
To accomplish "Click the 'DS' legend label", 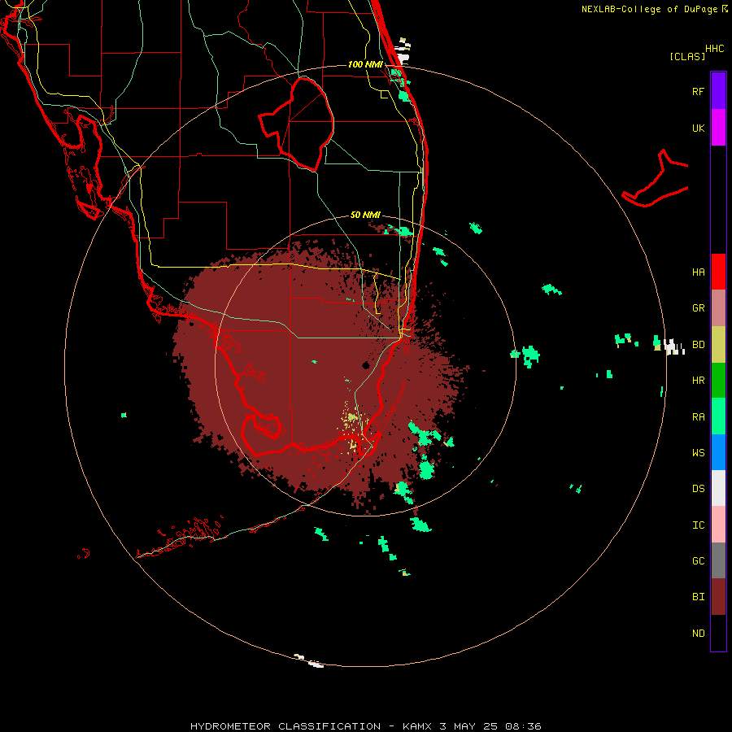I will [x=698, y=488].
